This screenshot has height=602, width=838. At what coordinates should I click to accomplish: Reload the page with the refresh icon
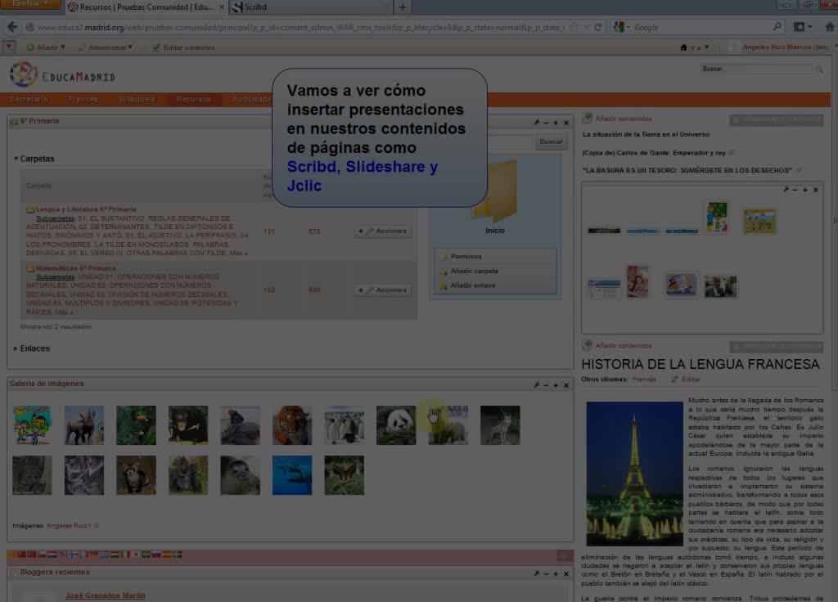point(598,27)
